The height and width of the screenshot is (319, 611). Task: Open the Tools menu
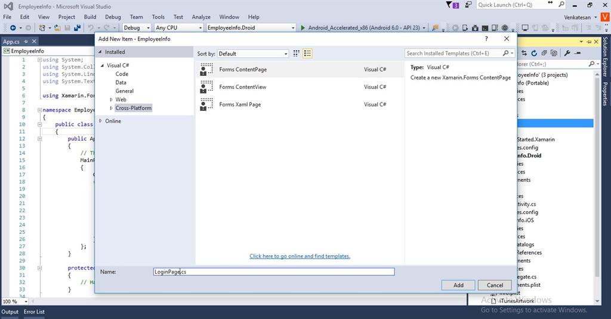pos(158,17)
